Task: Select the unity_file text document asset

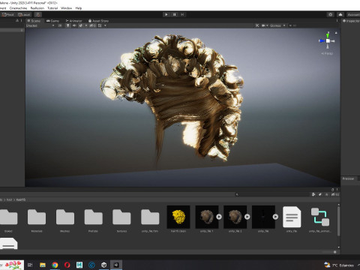Action: coord(292,217)
